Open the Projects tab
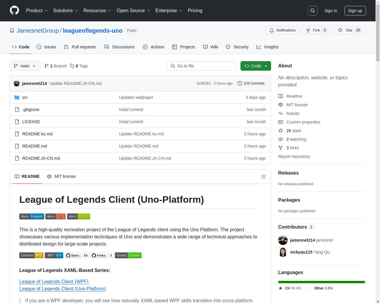 [184, 47]
